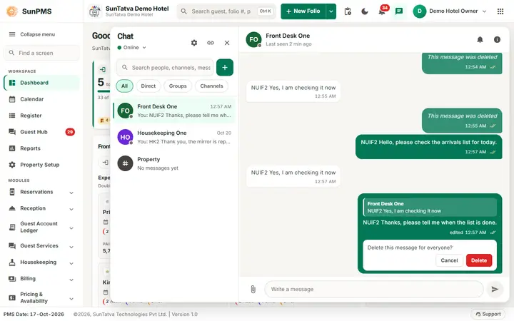Expand the Reservations module

(41, 192)
